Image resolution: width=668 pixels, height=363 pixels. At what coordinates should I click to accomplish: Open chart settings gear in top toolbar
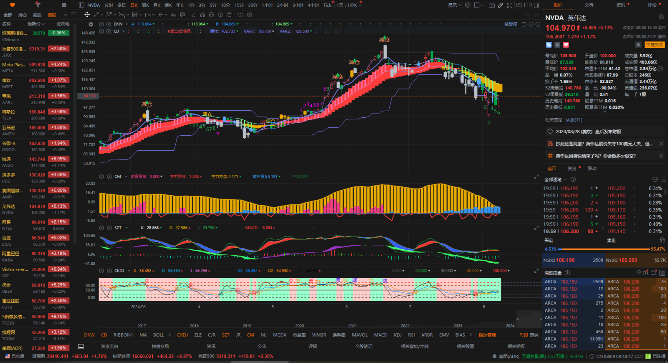[x=468, y=5]
